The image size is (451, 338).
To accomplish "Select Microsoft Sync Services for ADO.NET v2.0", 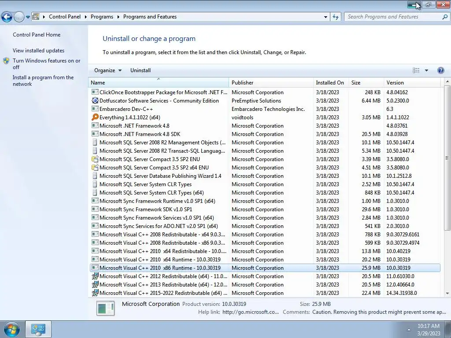I will coord(265,226).
